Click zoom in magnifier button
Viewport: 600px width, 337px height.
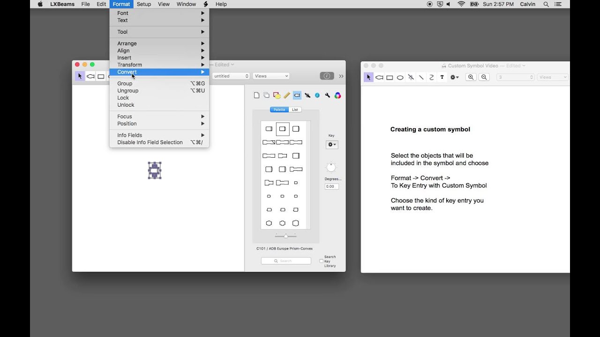point(471,77)
